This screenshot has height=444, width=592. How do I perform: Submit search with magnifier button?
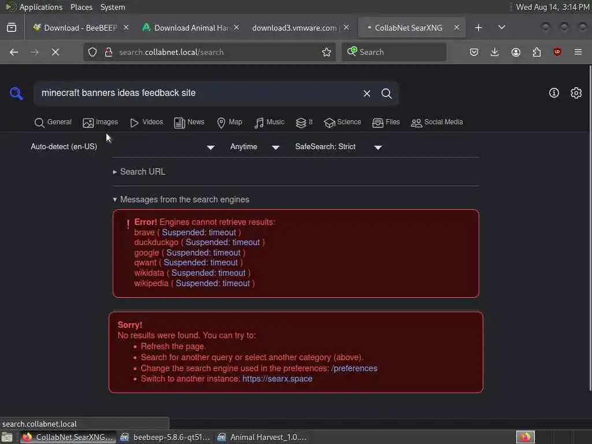(x=386, y=93)
